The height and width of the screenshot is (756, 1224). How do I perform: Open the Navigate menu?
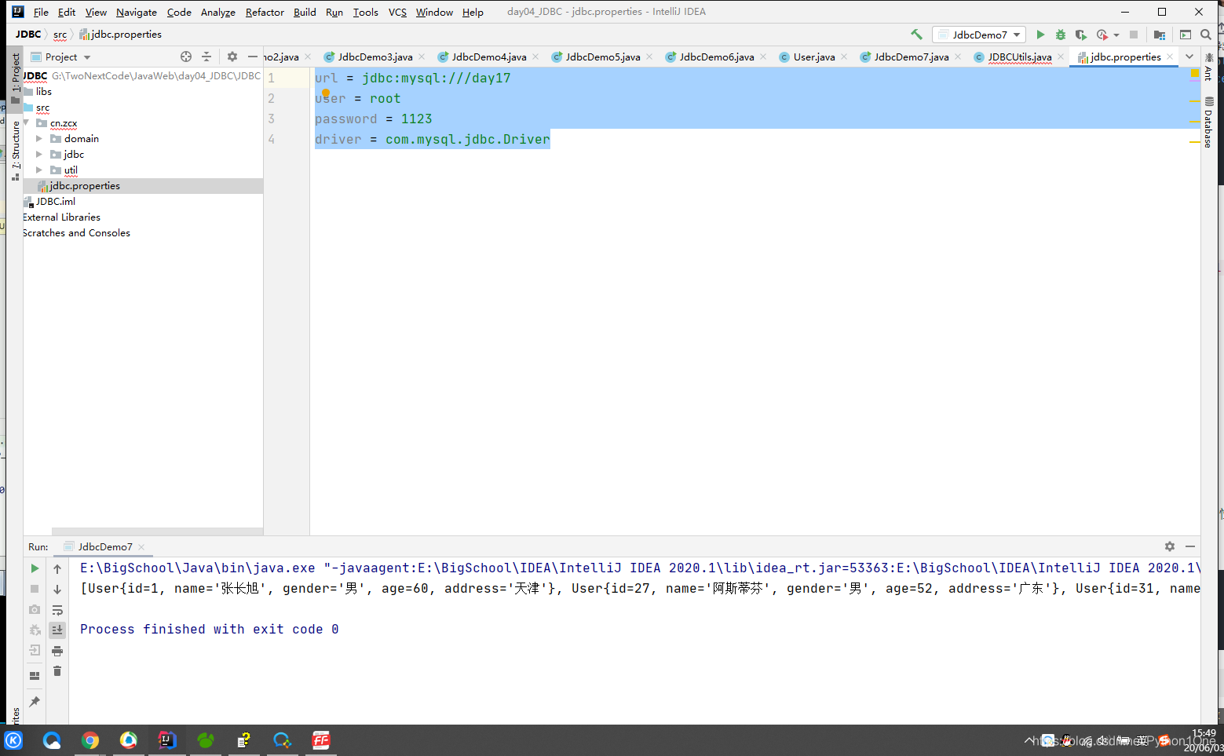(137, 12)
